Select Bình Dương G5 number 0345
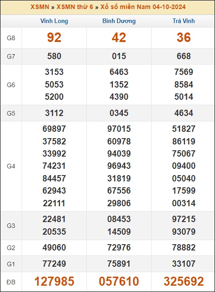Screen dimensions: 215x292 pyautogui.click(x=119, y=113)
